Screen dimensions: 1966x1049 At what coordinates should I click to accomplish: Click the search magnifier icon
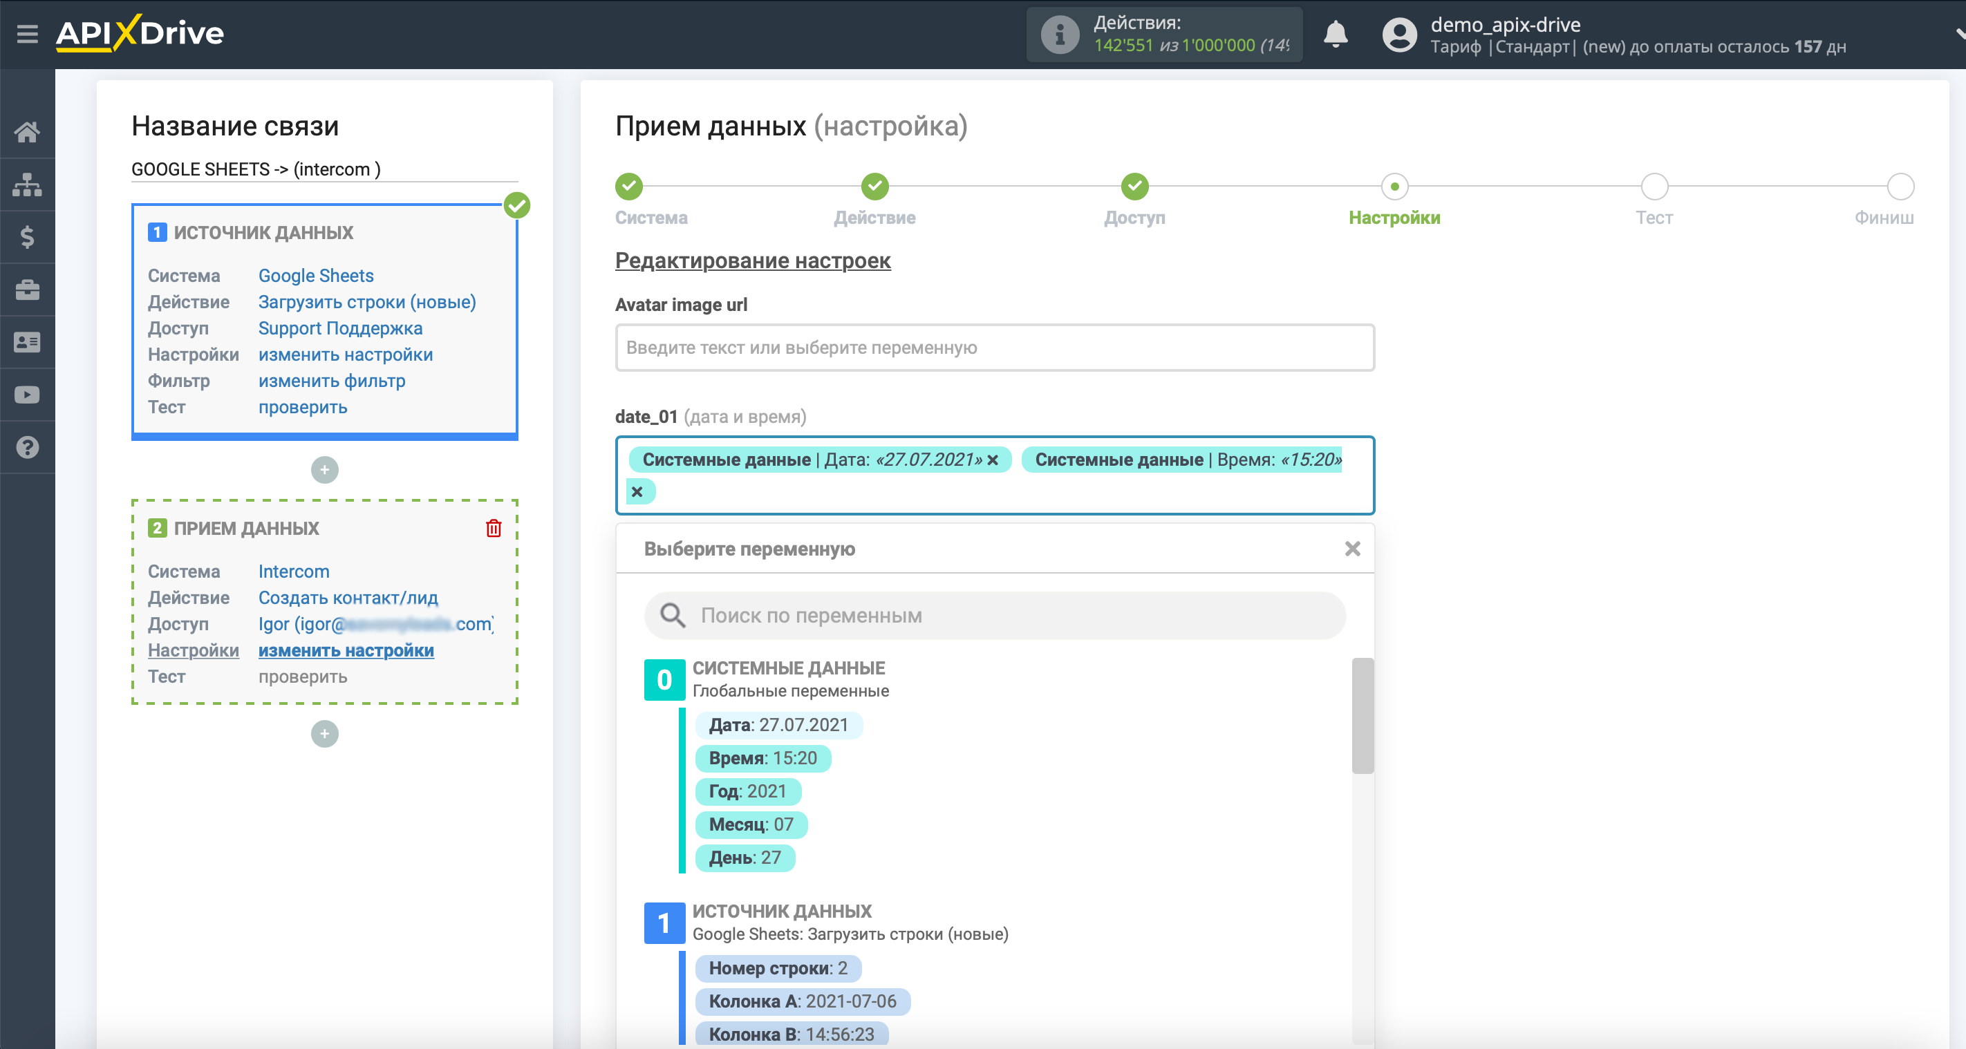coord(673,615)
